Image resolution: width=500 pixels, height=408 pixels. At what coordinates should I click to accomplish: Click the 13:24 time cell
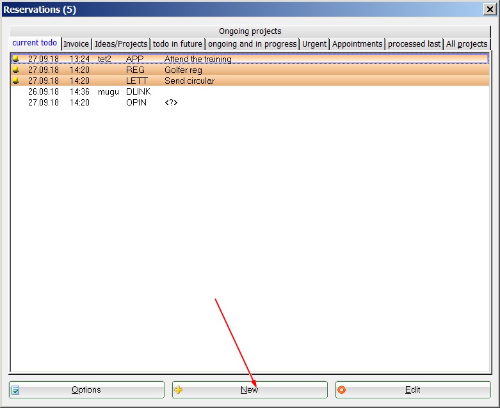79,59
